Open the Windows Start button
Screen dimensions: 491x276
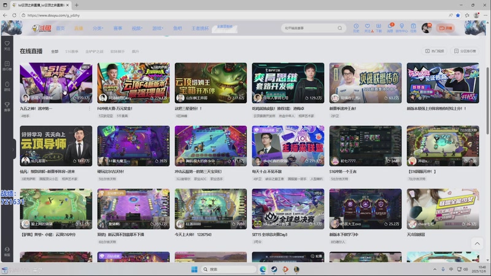click(x=194, y=269)
